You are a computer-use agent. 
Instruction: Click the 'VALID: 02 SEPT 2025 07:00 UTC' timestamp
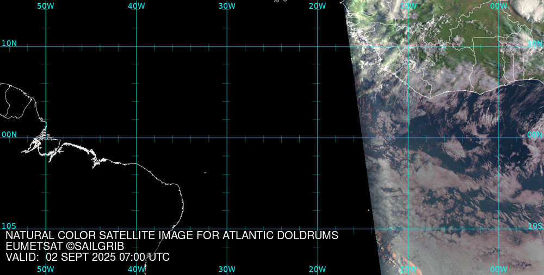88,257
